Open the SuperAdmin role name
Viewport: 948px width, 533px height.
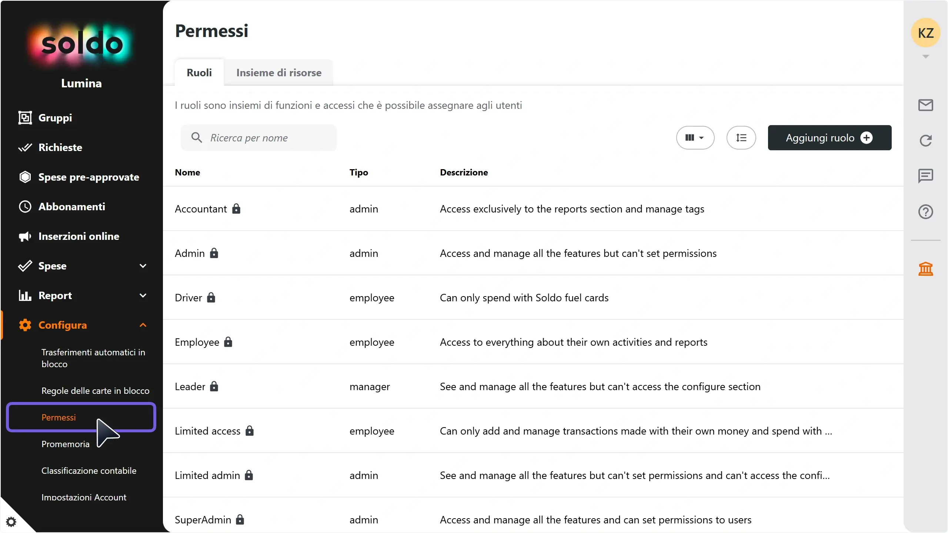pyautogui.click(x=203, y=520)
